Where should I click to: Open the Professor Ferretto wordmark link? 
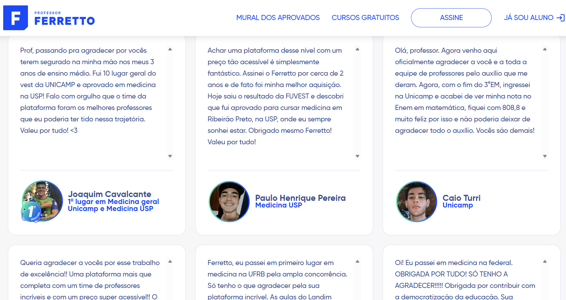(x=64, y=18)
